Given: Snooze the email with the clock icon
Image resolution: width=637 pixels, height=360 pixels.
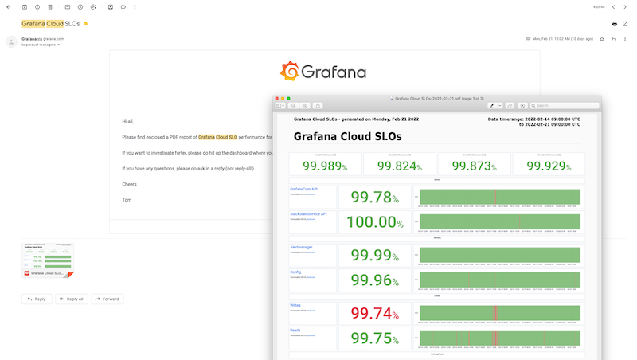Looking at the screenshot, I should (80, 6).
